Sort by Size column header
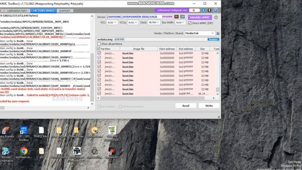Screen dimensions: 302x170 (x=202, y=49)
